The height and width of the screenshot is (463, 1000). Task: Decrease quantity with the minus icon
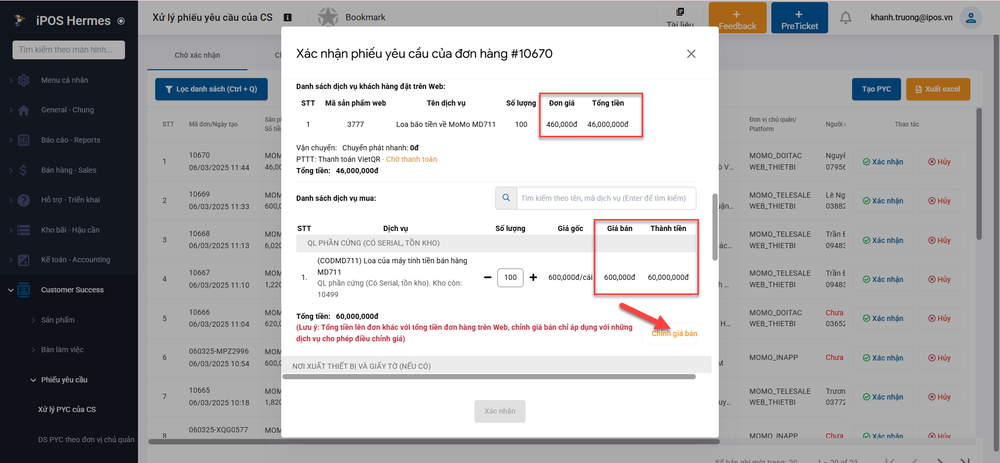coord(488,278)
